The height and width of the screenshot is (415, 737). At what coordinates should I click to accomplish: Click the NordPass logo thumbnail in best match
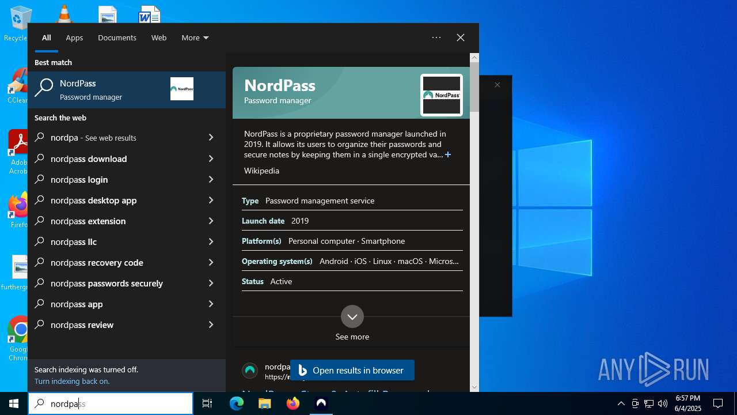coord(182,89)
